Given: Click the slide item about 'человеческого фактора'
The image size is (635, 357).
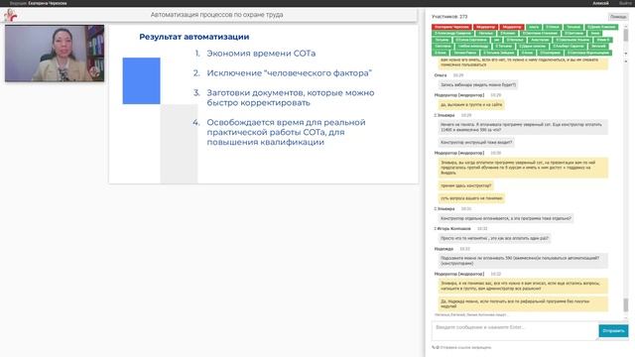Looking at the screenshot, I should coord(289,73).
